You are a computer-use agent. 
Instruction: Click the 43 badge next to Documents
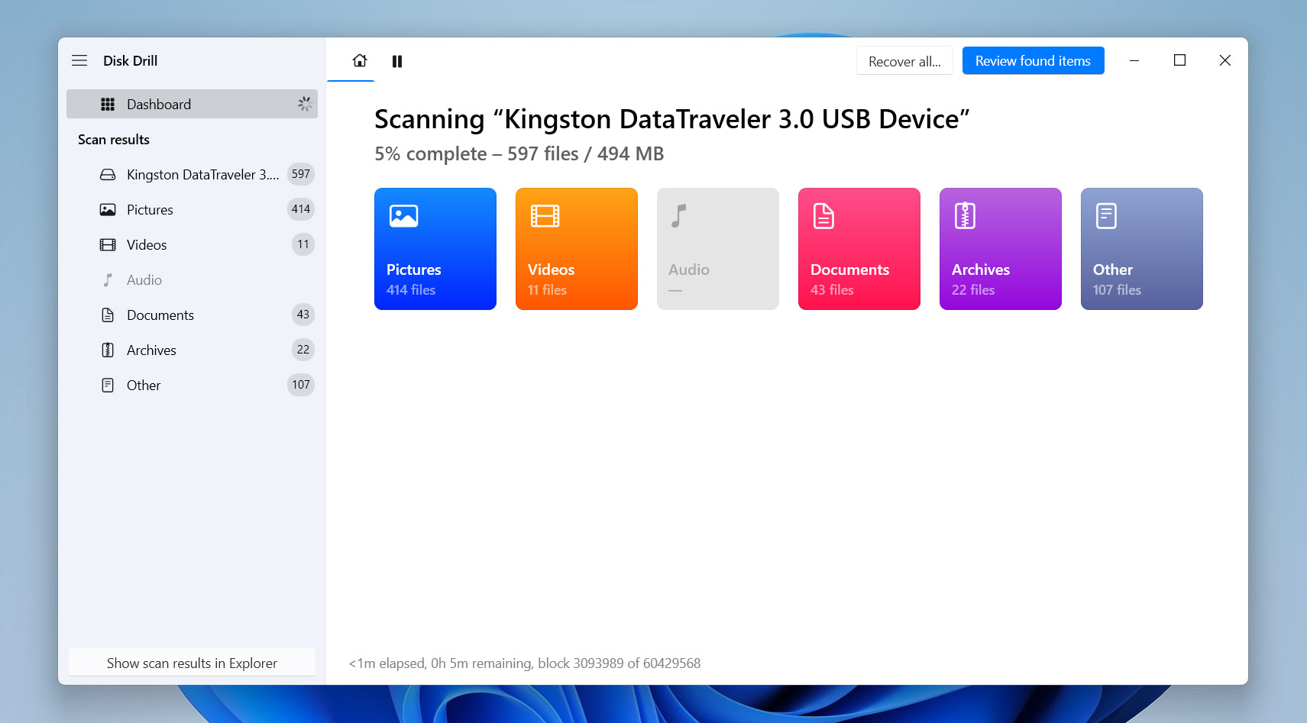click(303, 315)
